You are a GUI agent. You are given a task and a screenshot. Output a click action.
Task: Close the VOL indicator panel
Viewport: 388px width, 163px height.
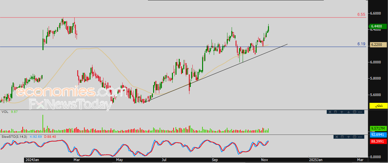(x=330, y=112)
